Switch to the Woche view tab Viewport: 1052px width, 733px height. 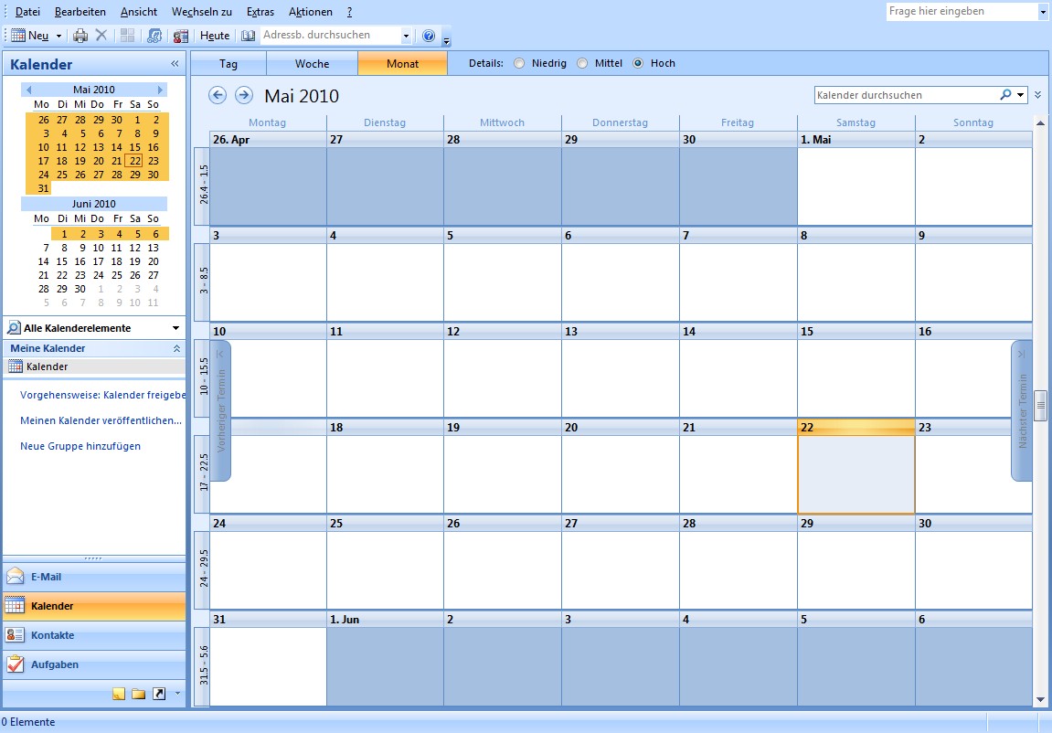312,63
